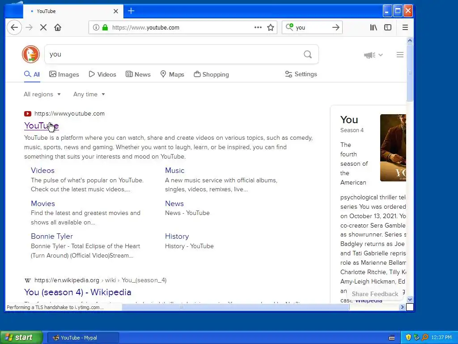This screenshot has width=458, height=344.
Task: Expand the All regions dropdown
Action: point(42,94)
